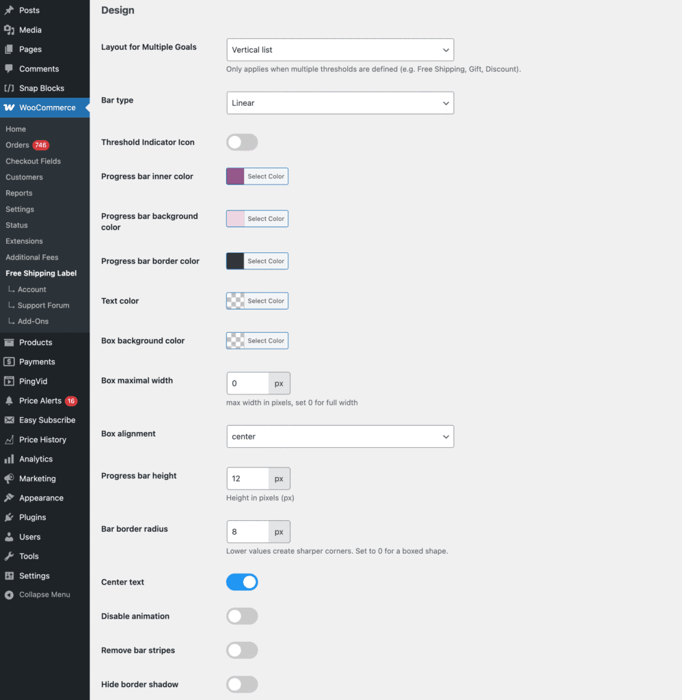Go to Checkout Fields submenu item

33,161
